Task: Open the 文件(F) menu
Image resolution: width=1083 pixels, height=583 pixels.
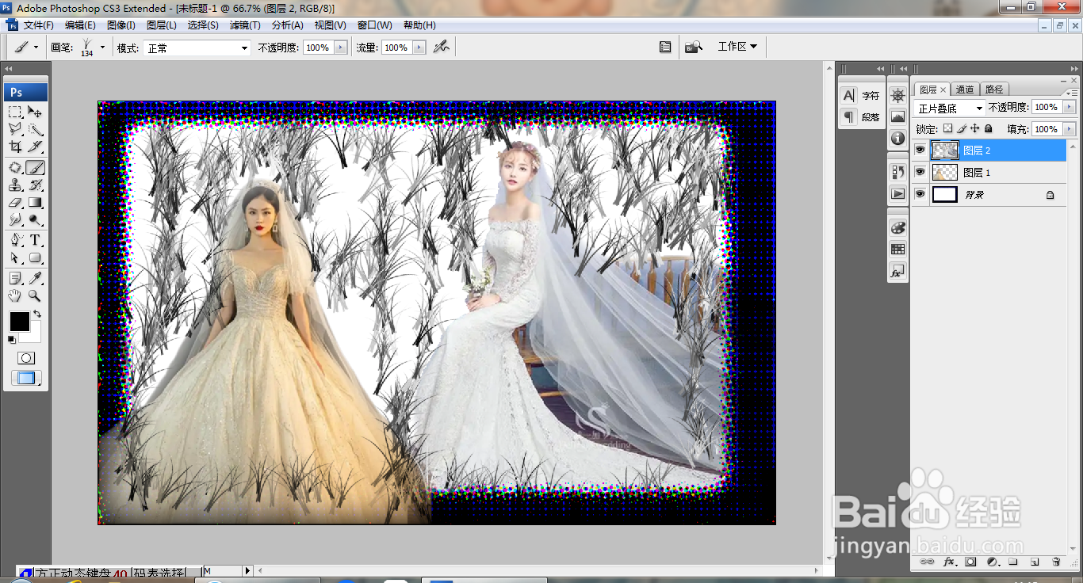Action: click(39, 25)
